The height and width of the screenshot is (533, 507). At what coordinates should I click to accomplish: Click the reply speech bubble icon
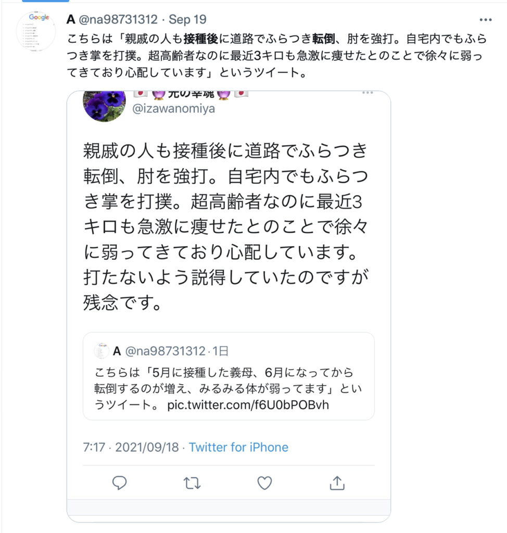(119, 483)
